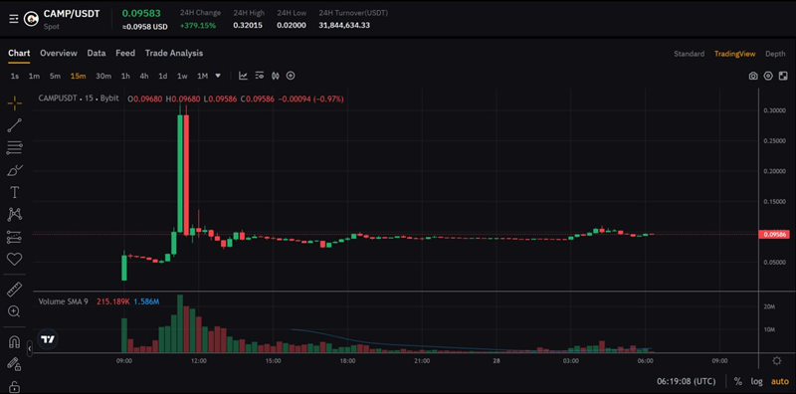Click the Volume SMA 9 indicator legend

click(x=63, y=301)
